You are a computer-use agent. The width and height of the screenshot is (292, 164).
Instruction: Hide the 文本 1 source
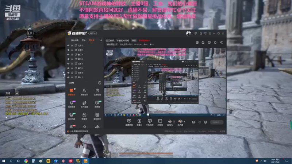[x=68, y=63]
